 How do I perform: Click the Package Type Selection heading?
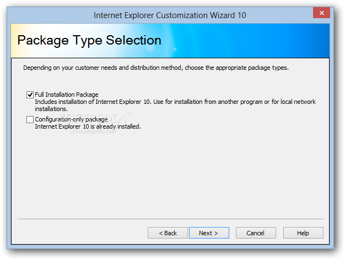(89, 40)
